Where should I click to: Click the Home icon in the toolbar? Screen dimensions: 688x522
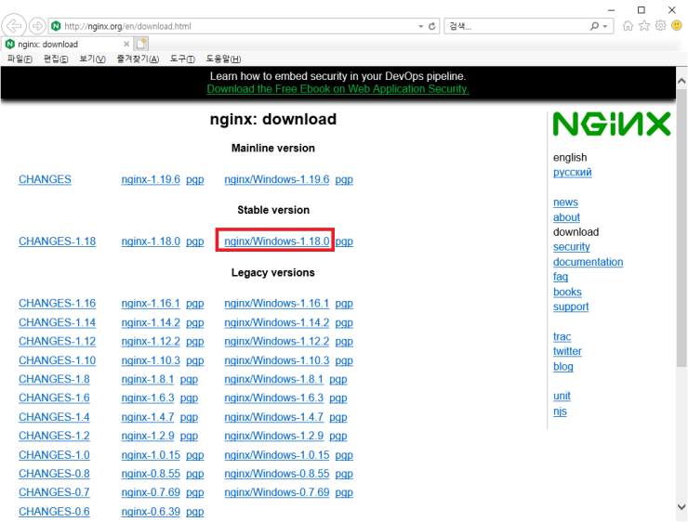[x=628, y=26]
